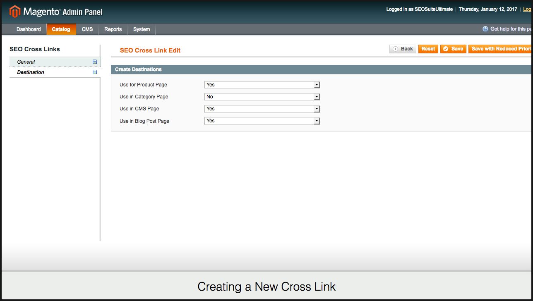Expand the Use in Blog Post Page dropdown

(x=262, y=121)
